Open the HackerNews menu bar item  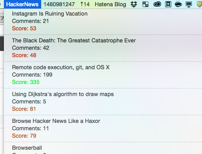(23, 4)
